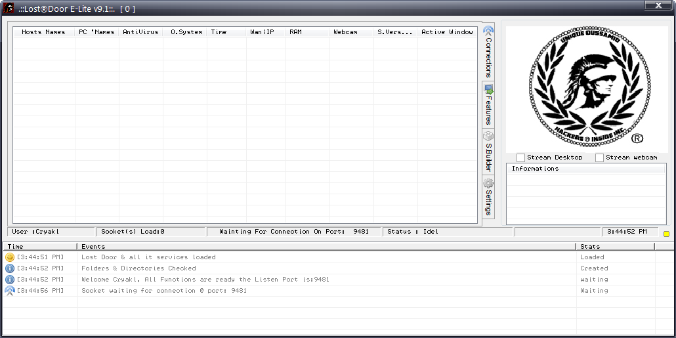The image size is (676, 338).
Task: Click the S.Builder tab icon
Action: pyautogui.click(x=488, y=136)
